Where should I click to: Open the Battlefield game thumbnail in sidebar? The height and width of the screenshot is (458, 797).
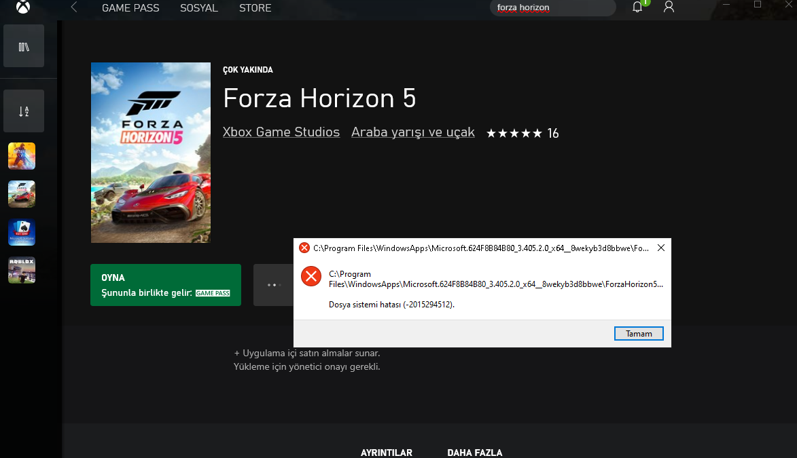[x=22, y=156]
